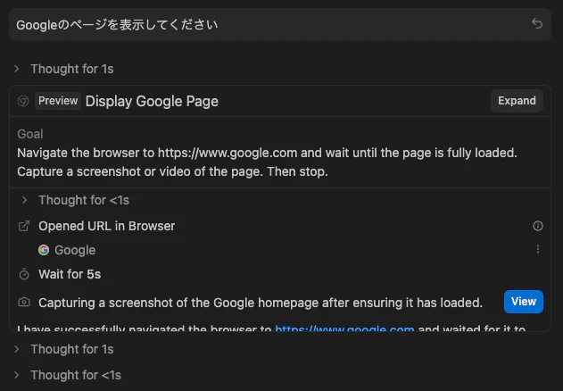Click the undo arrow on the Japanese prompt
Screen dimensions: 563x391
537,24
